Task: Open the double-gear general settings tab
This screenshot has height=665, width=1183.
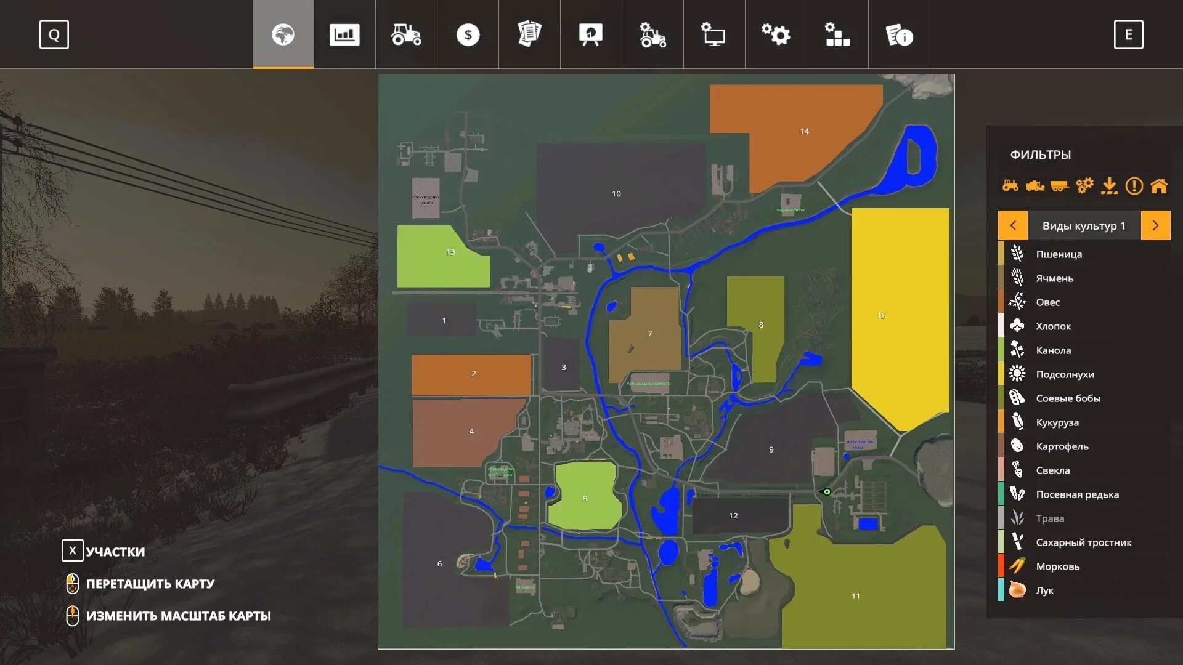Action: (x=776, y=34)
